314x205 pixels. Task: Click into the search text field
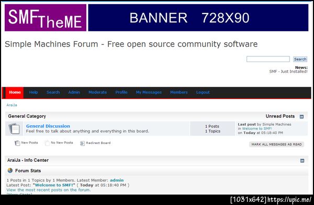tap(268, 59)
